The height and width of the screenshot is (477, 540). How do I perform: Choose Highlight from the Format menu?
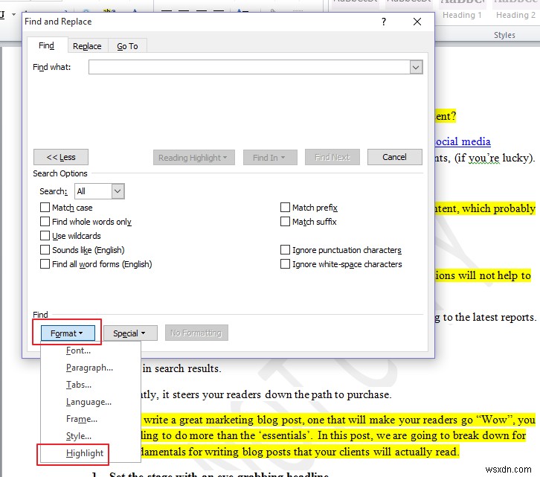coord(91,453)
